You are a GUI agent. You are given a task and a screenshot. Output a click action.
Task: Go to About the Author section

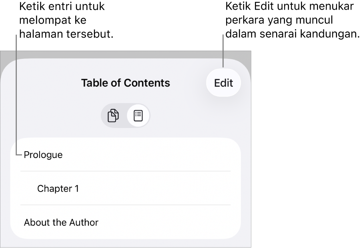[61, 222]
